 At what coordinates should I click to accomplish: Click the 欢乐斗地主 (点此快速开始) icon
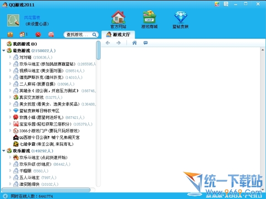(16, 157)
